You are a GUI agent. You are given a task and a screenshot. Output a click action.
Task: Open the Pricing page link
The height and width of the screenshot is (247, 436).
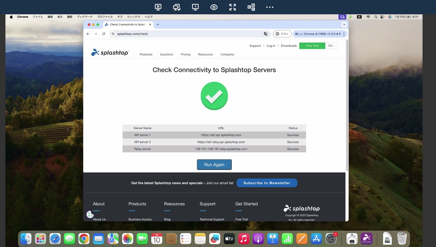click(186, 54)
